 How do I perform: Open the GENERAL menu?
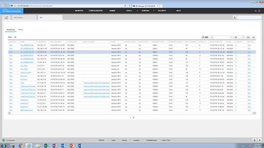145,11
